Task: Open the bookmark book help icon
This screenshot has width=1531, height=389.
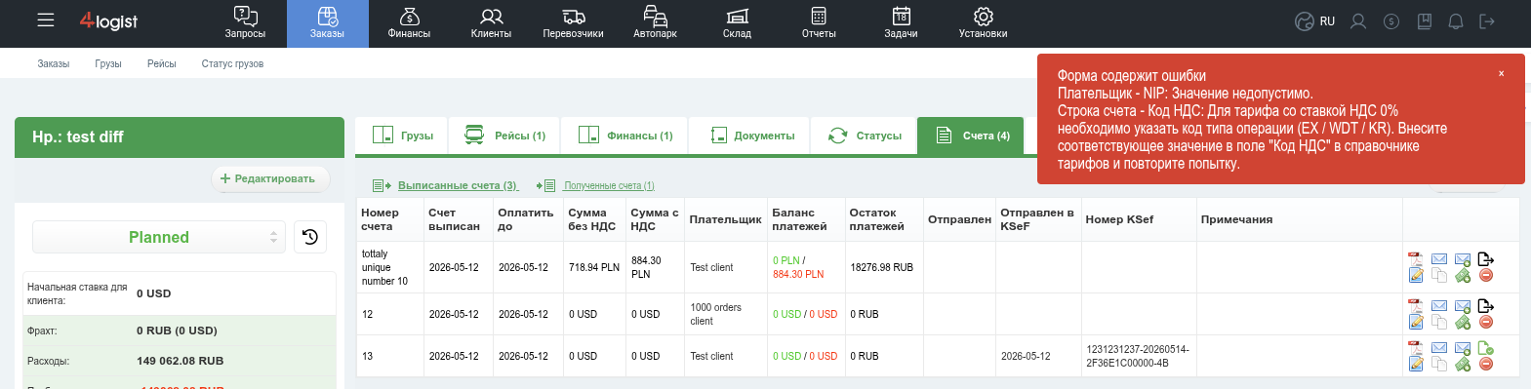Action: (1425, 21)
